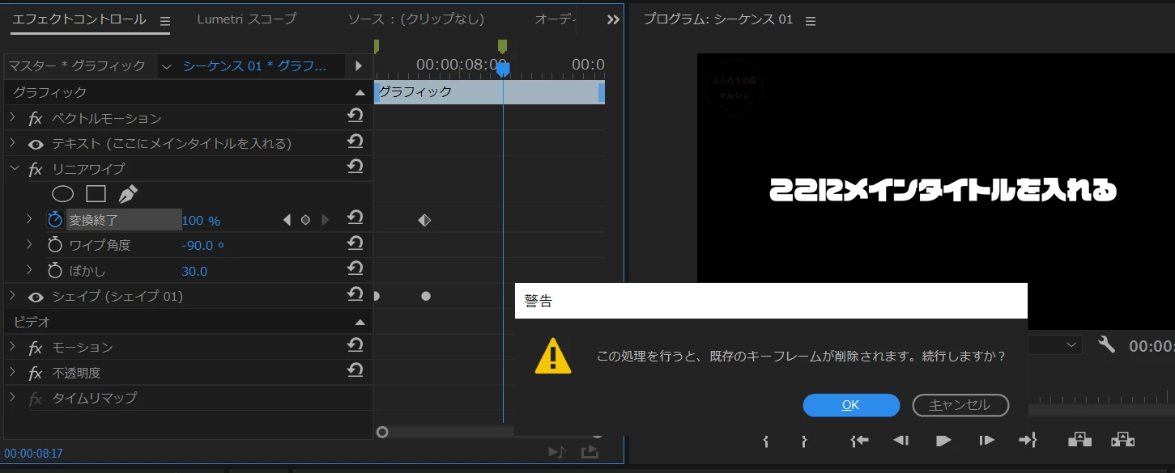1175x473 pixels.
Task: Expand the 変換終了 parameter
Action: click(x=30, y=219)
